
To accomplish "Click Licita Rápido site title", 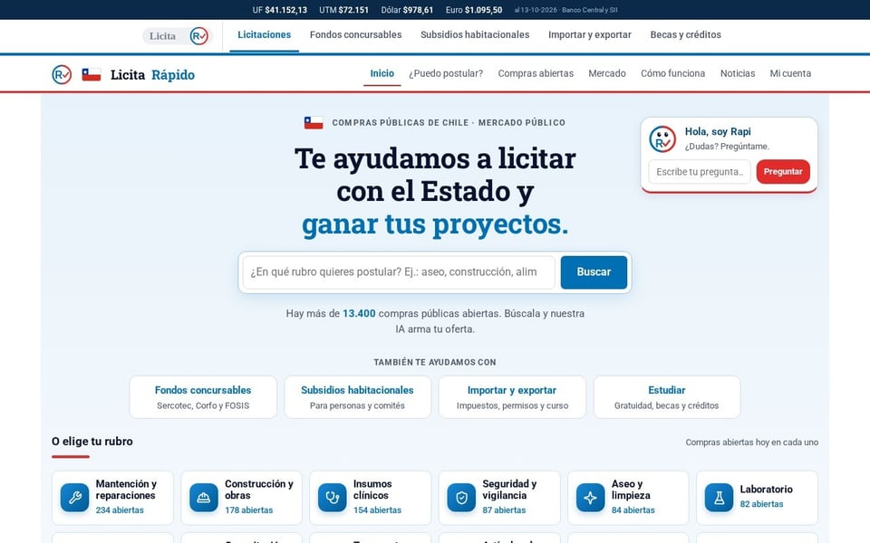I will [152, 75].
